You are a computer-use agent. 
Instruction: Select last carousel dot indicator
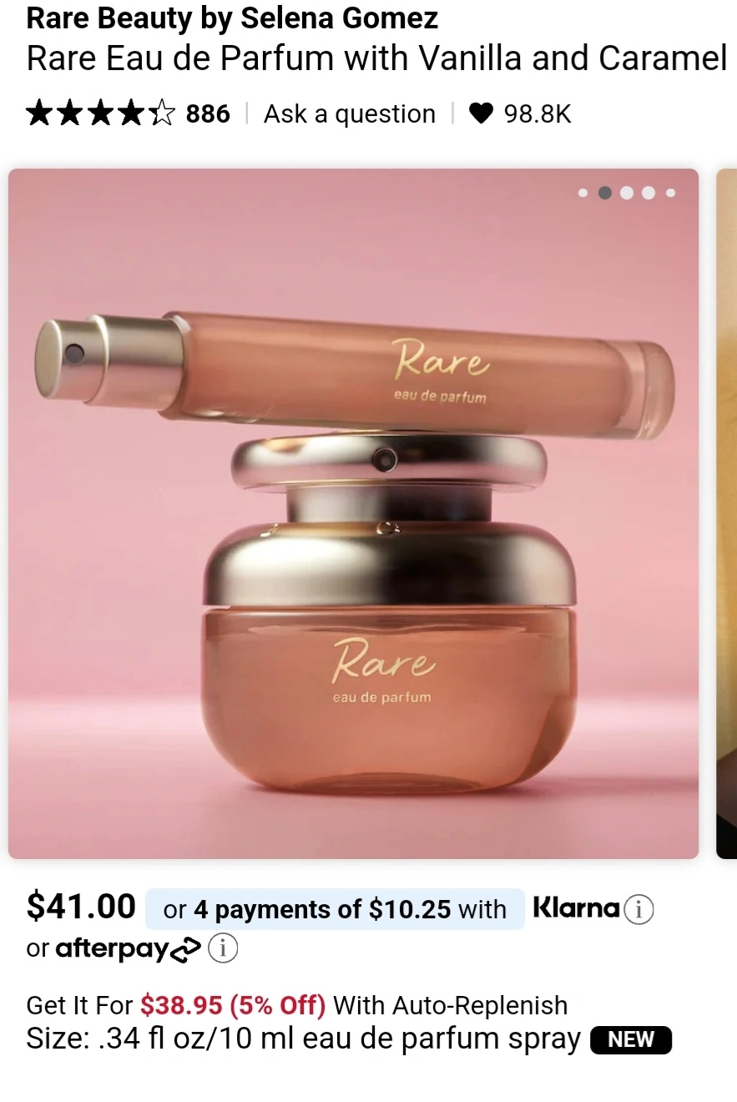670,193
